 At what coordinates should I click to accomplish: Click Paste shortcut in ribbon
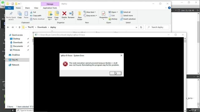[37, 19]
